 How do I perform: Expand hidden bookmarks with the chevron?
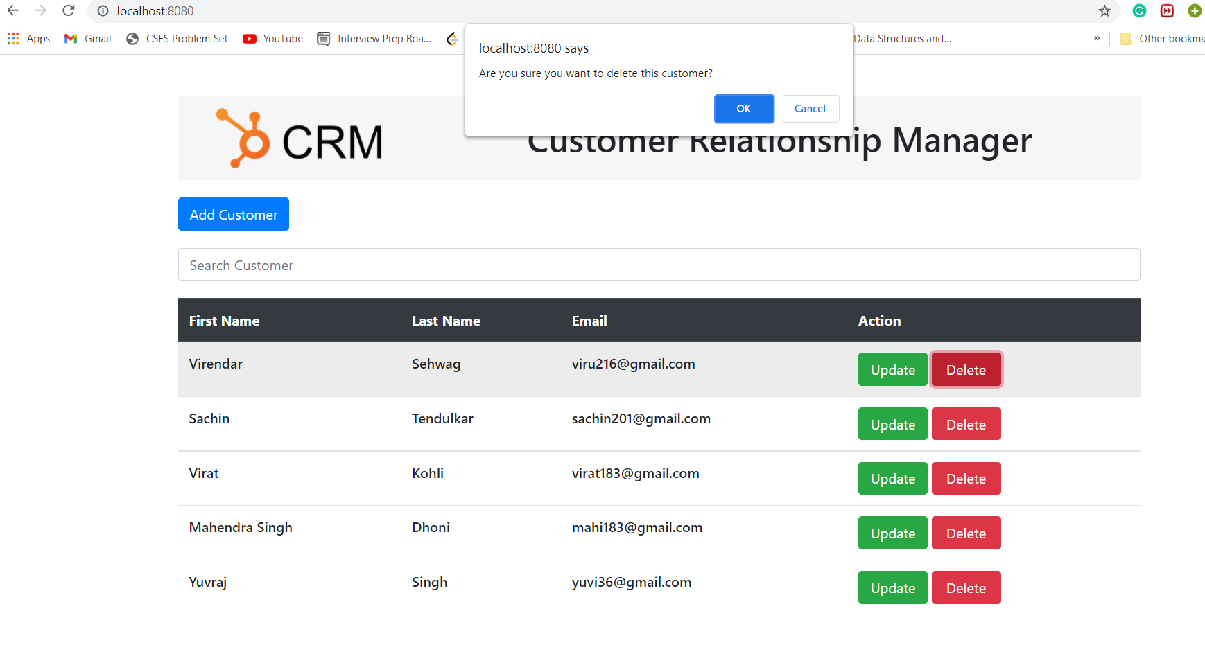pos(1097,38)
